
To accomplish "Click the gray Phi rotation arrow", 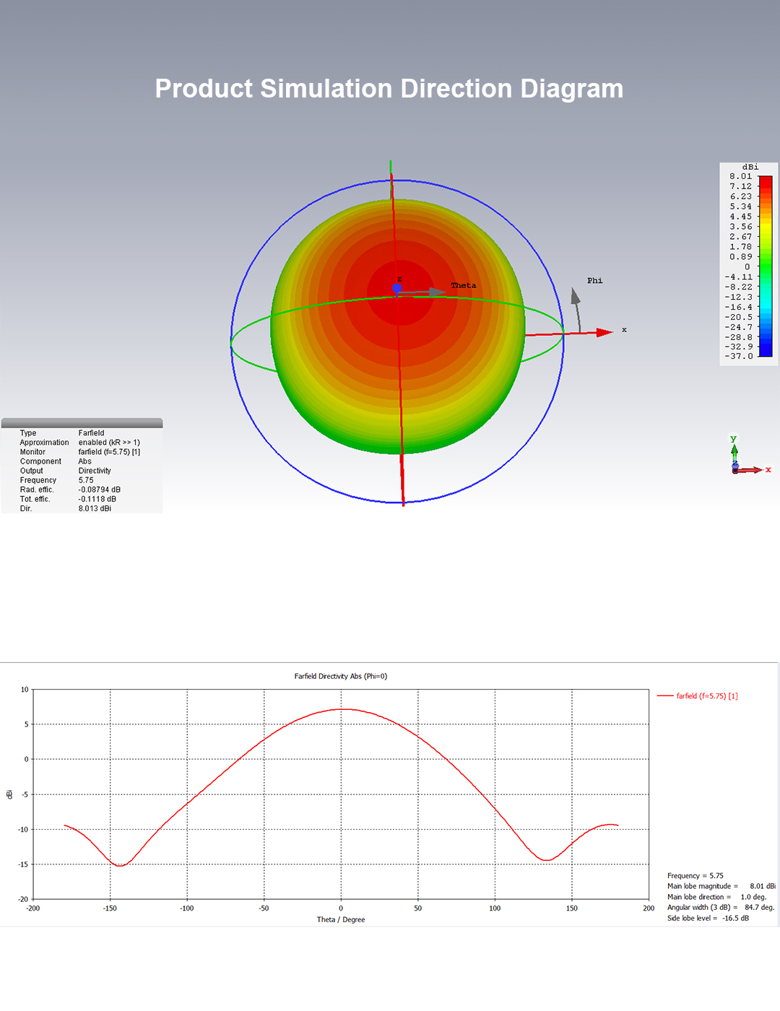I will point(576,309).
